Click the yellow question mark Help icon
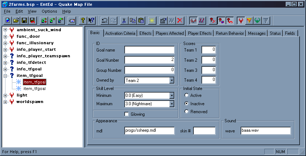The image size is (306, 156). pos(83,20)
